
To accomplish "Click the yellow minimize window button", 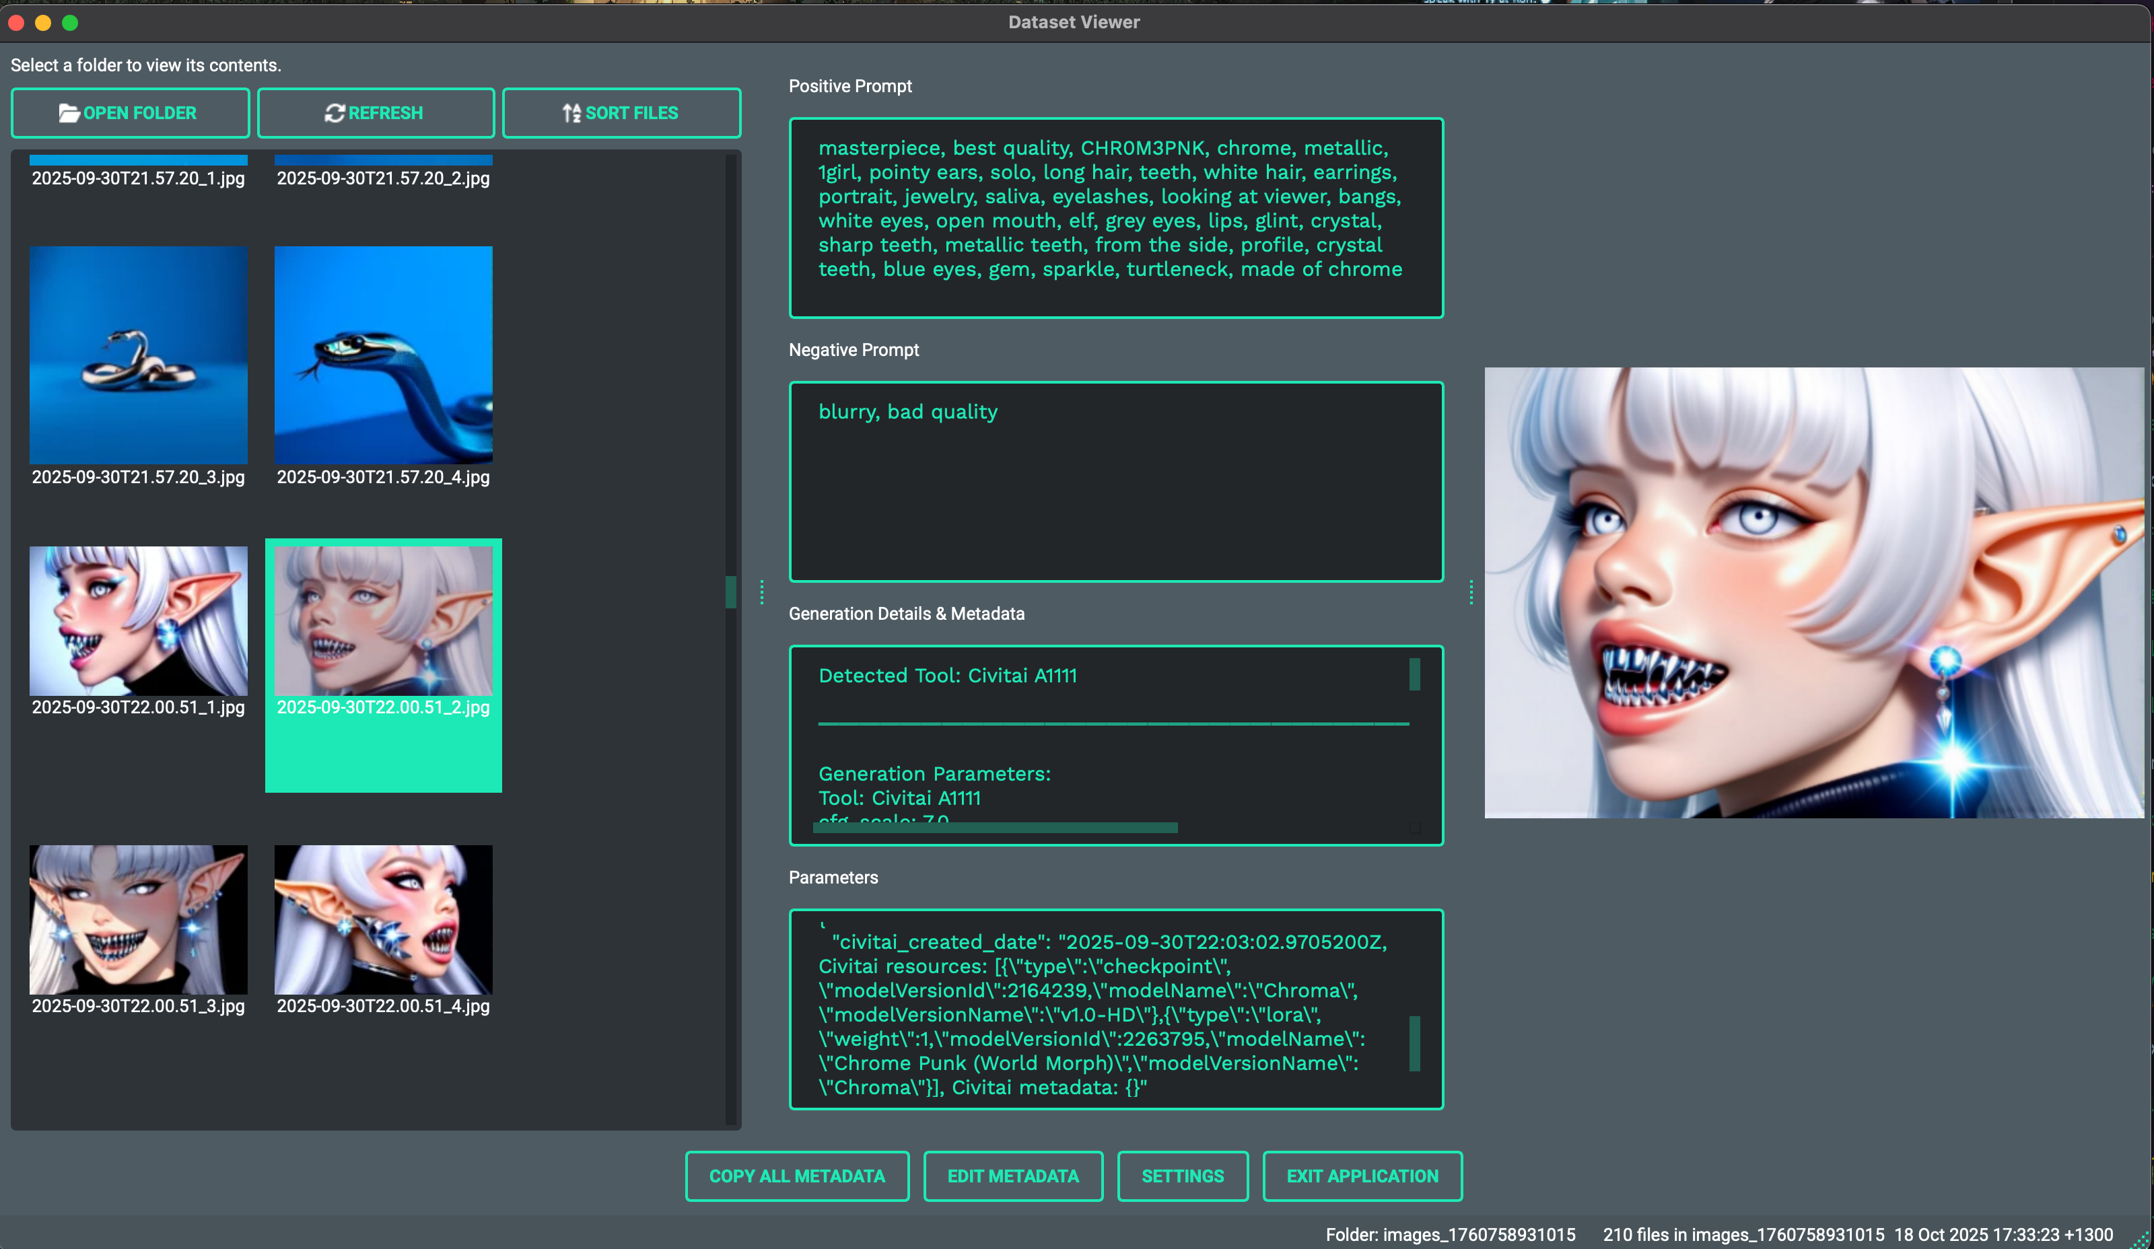I will click(x=42, y=22).
